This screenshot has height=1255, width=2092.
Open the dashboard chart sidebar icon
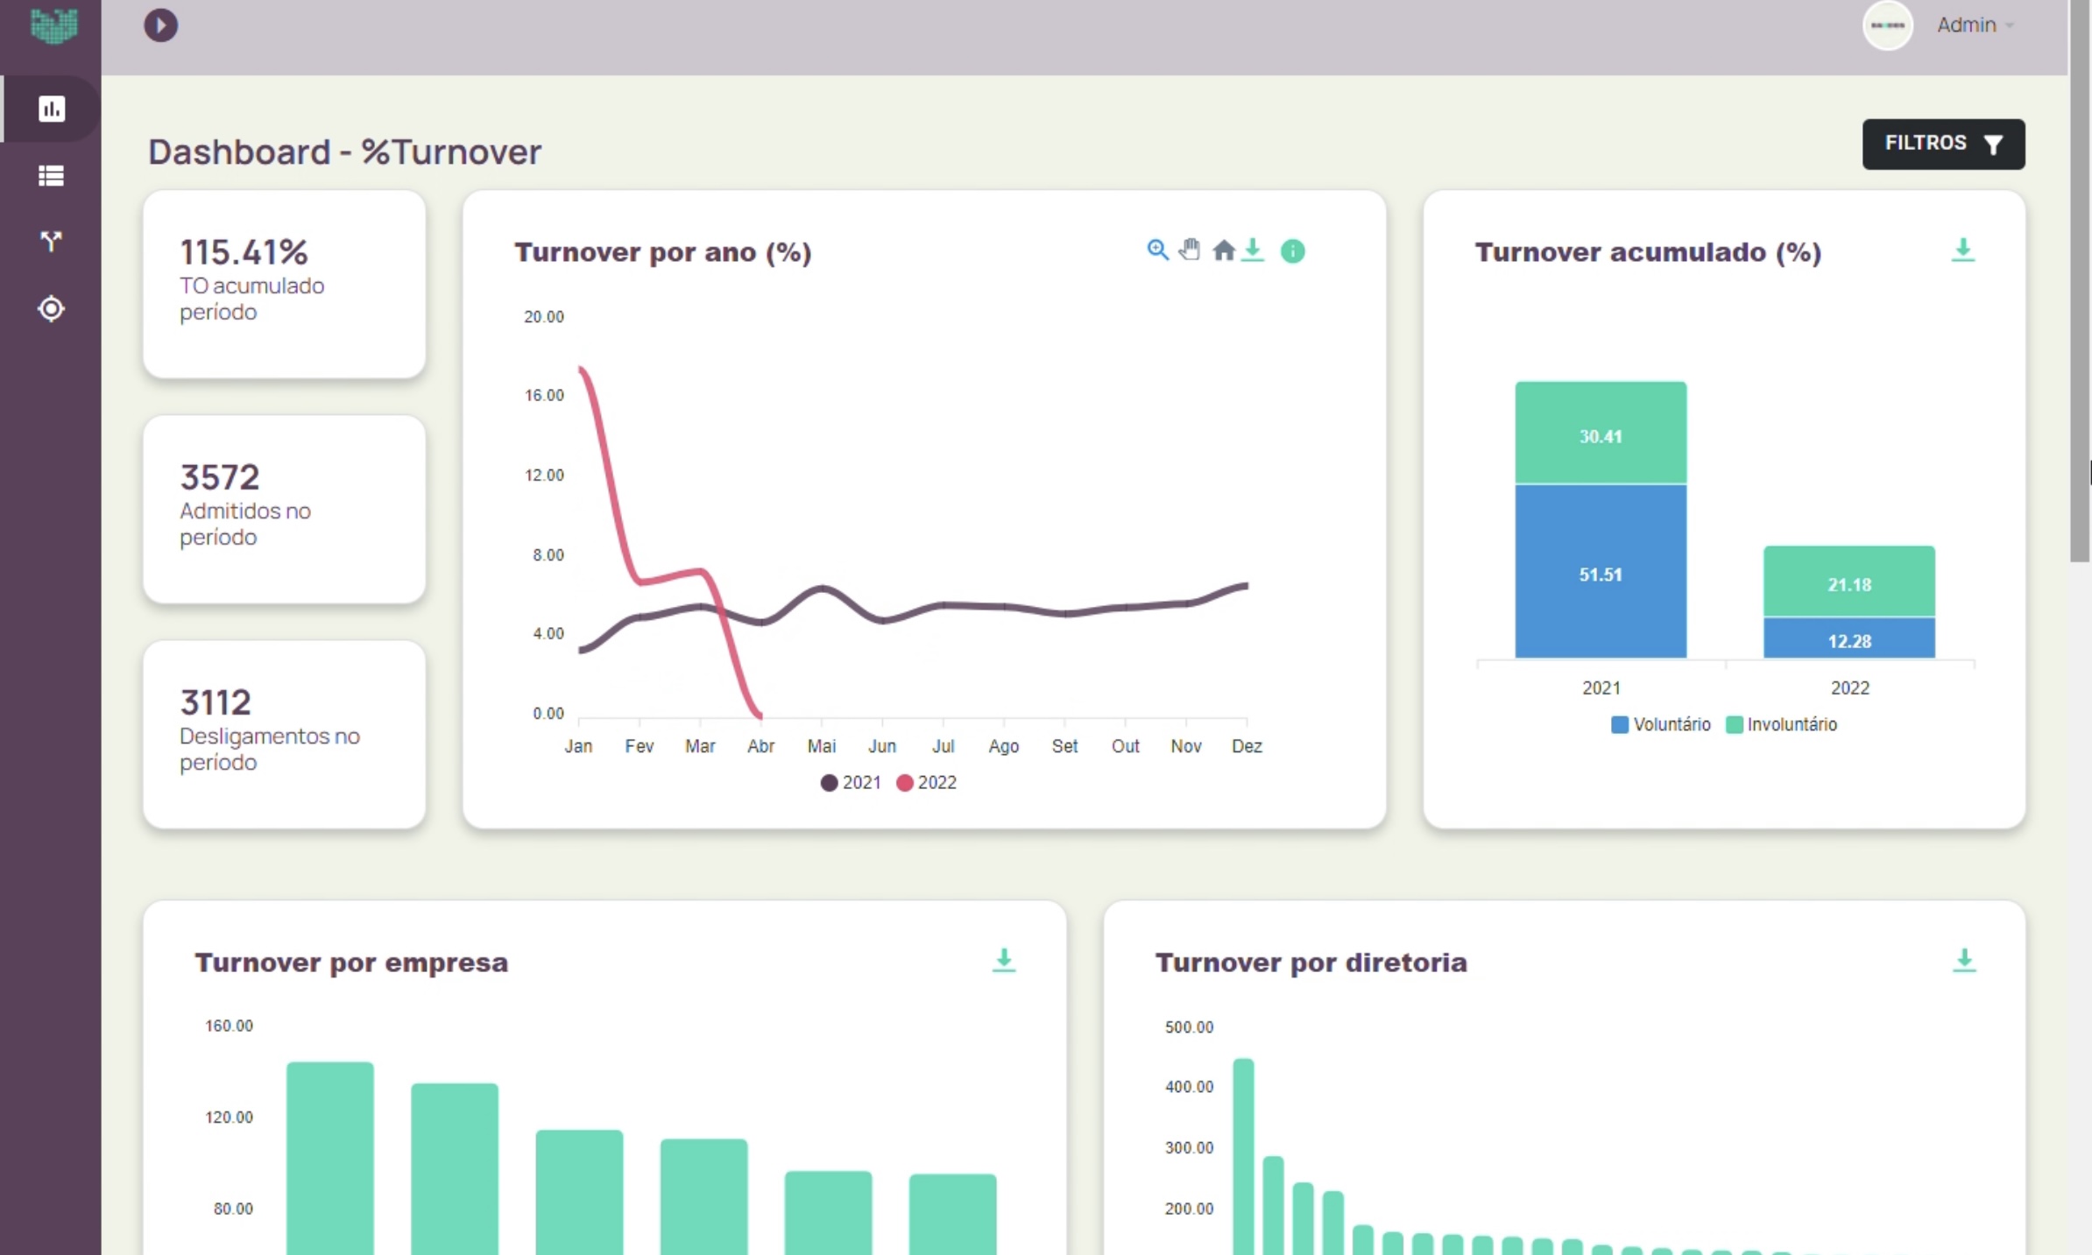pyautogui.click(x=51, y=109)
